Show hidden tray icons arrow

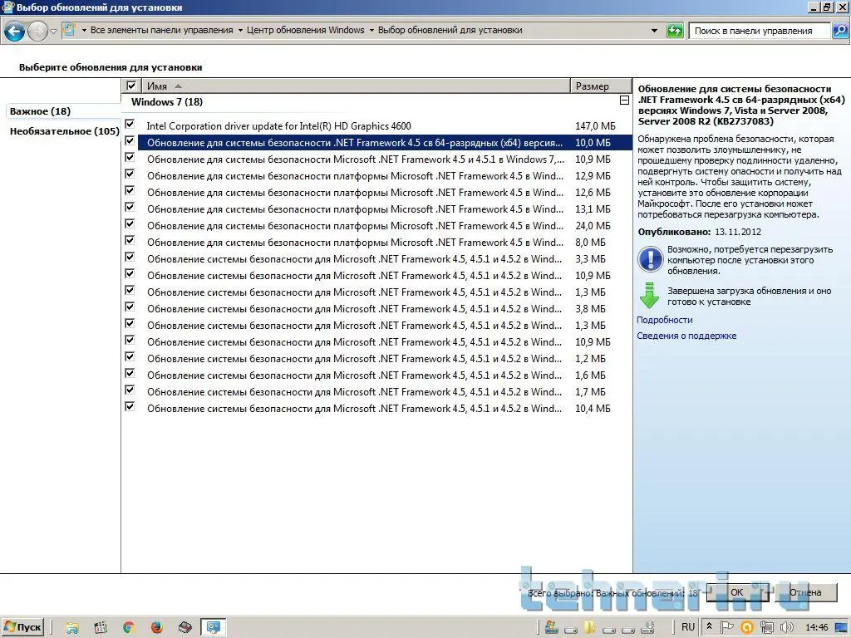coord(710,627)
